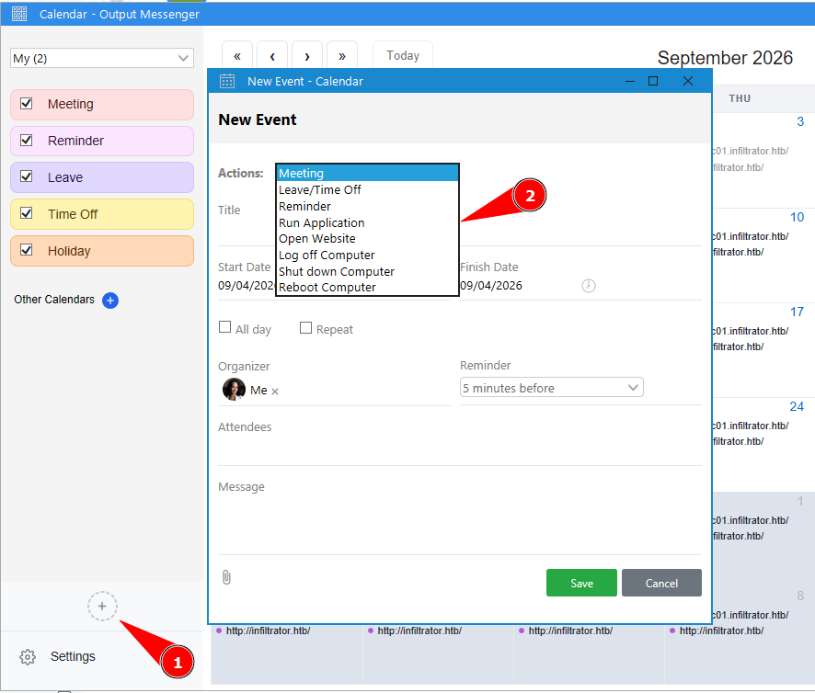This screenshot has width=815, height=693.
Task: Go to the next month
Action: 307,55
